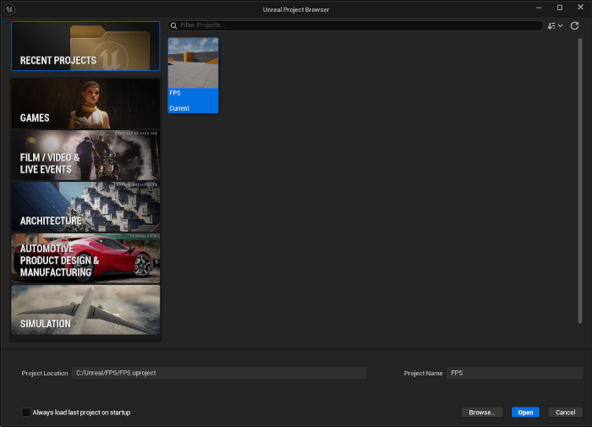Image resolution: width=592 pixels, height=427 pixels.
Task: Cancel the project browser dialog
Action: tap(565, 413)
